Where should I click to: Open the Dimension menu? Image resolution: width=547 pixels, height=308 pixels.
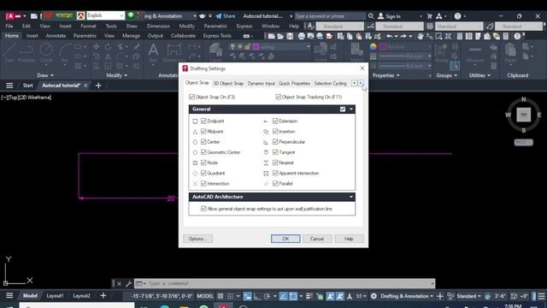click(x=158, y=27)
